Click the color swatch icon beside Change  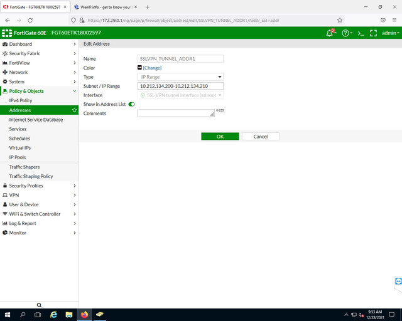(x=139, y=68)
